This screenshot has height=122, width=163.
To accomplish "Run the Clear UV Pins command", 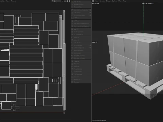I will (x=81, y=7).
